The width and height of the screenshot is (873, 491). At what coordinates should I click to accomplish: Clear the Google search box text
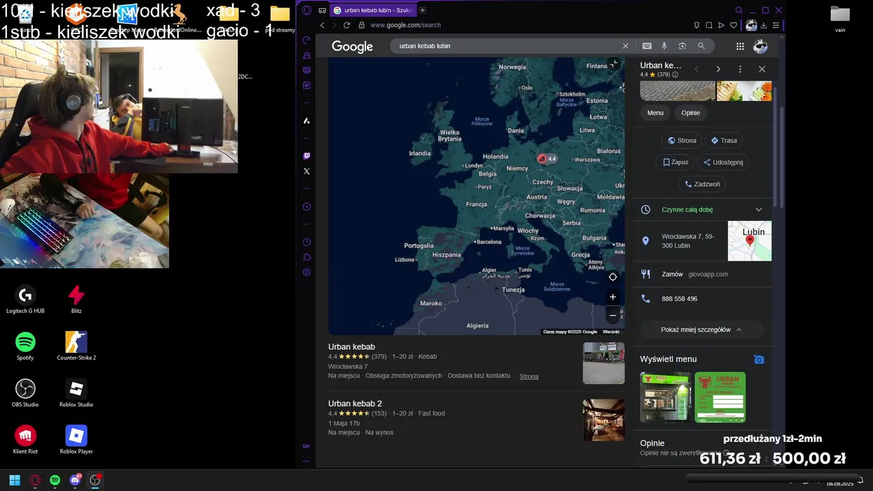pyautogui.click(x=625, y=46)
